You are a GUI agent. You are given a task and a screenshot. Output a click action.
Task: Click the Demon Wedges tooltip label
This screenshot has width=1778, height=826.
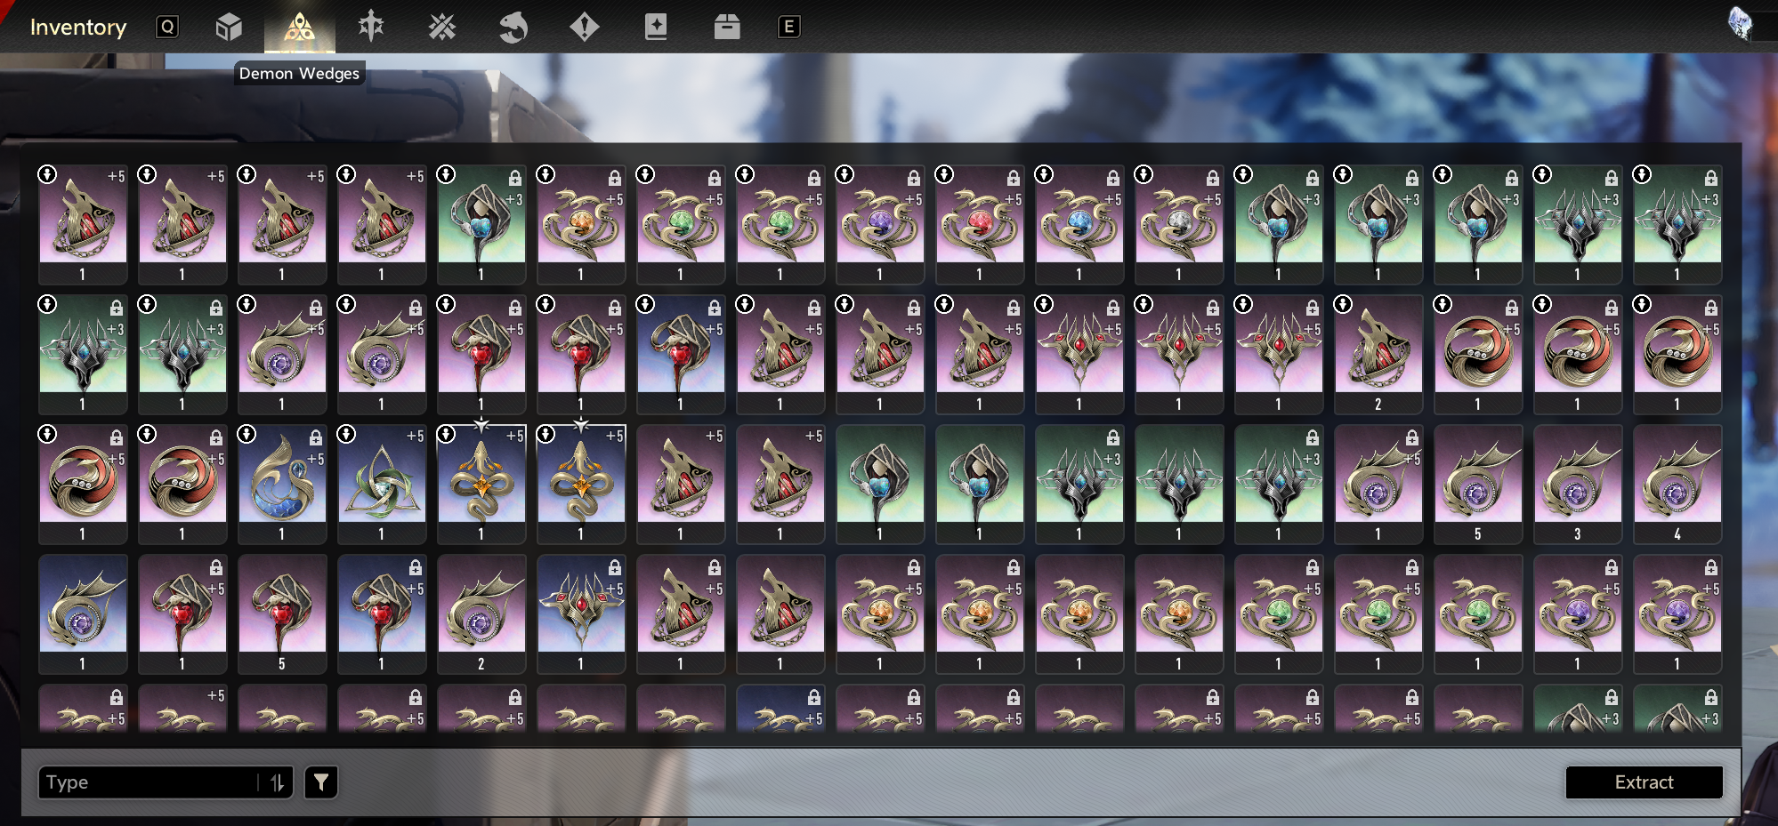click(x=299, y=73)
